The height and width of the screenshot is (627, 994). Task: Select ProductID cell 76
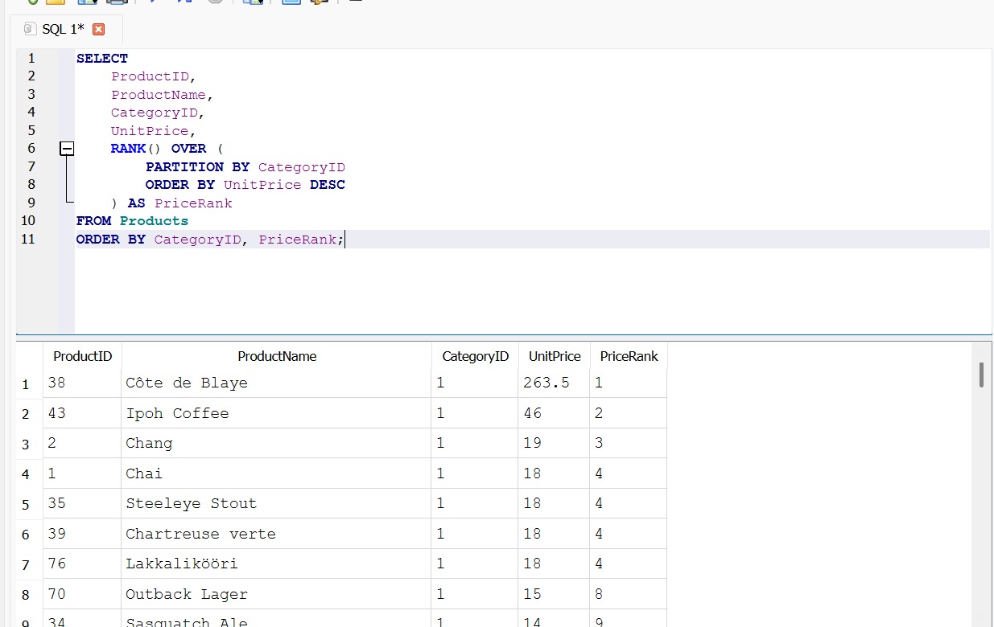pos(82,563)
